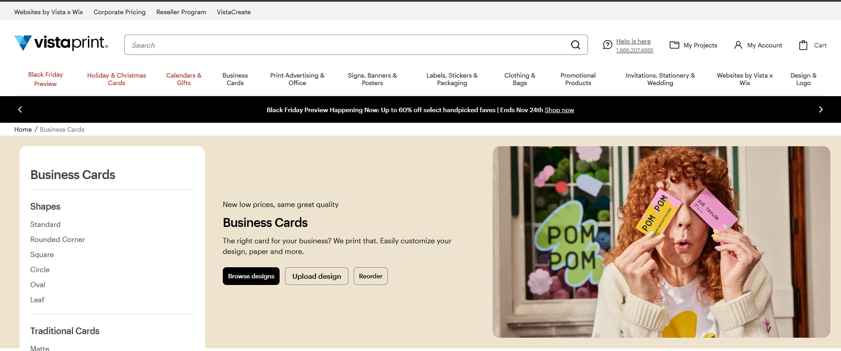Select Rounded Corner shape
The height and width of the screenshot is (351, 841).
(x=58, y=239)
